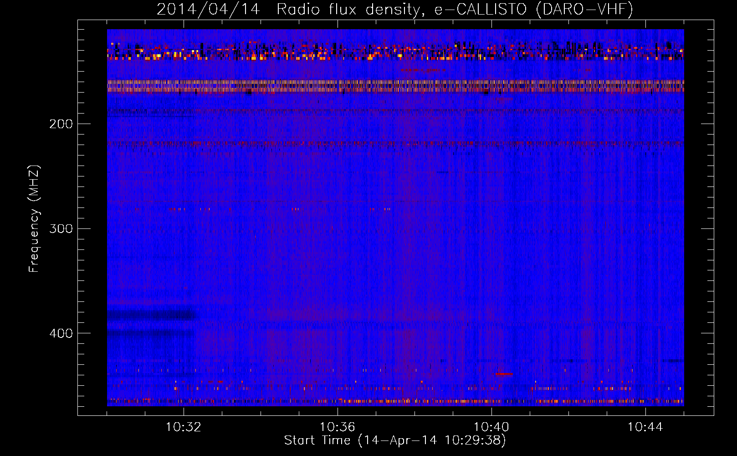Screen dimensions: 737x456
Task: Click the '10:44' time tick label
Action: click(x=645, y=427)
